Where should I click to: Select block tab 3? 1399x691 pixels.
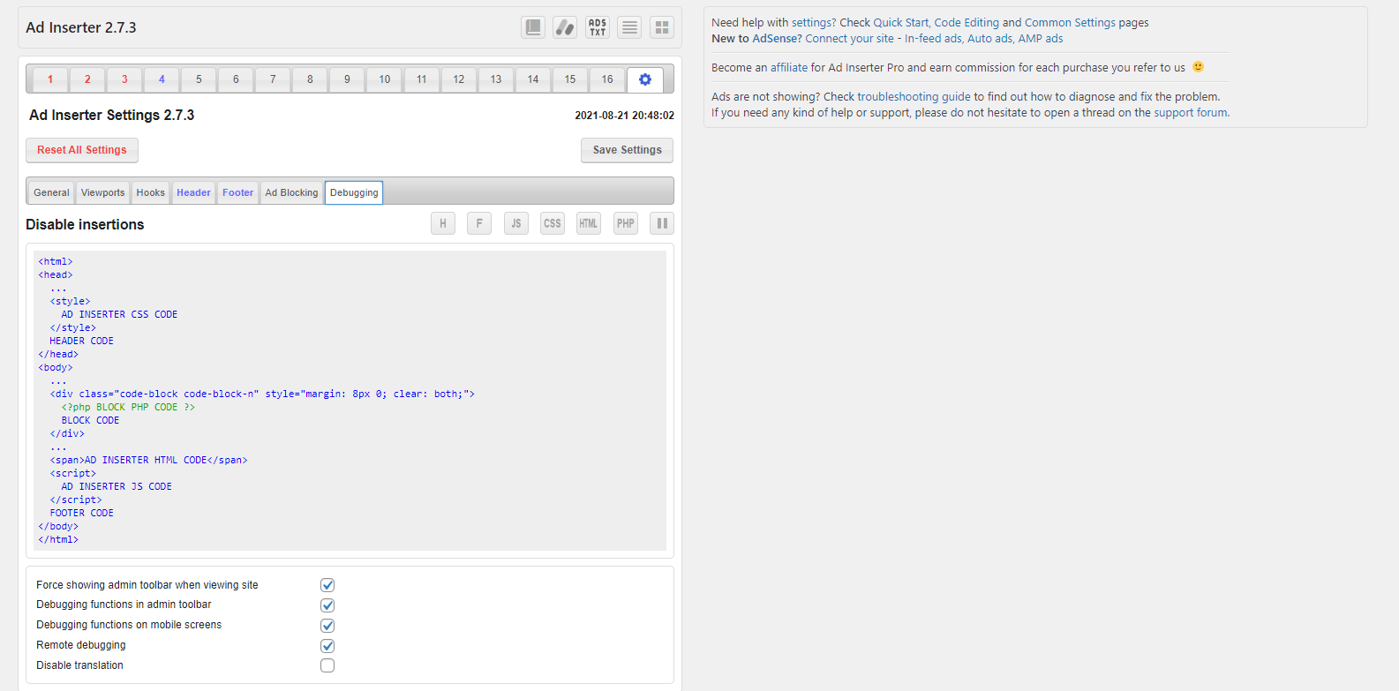click(124, 79)
